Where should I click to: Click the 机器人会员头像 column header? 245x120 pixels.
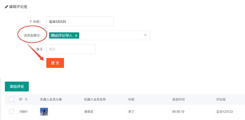[51, 99]
